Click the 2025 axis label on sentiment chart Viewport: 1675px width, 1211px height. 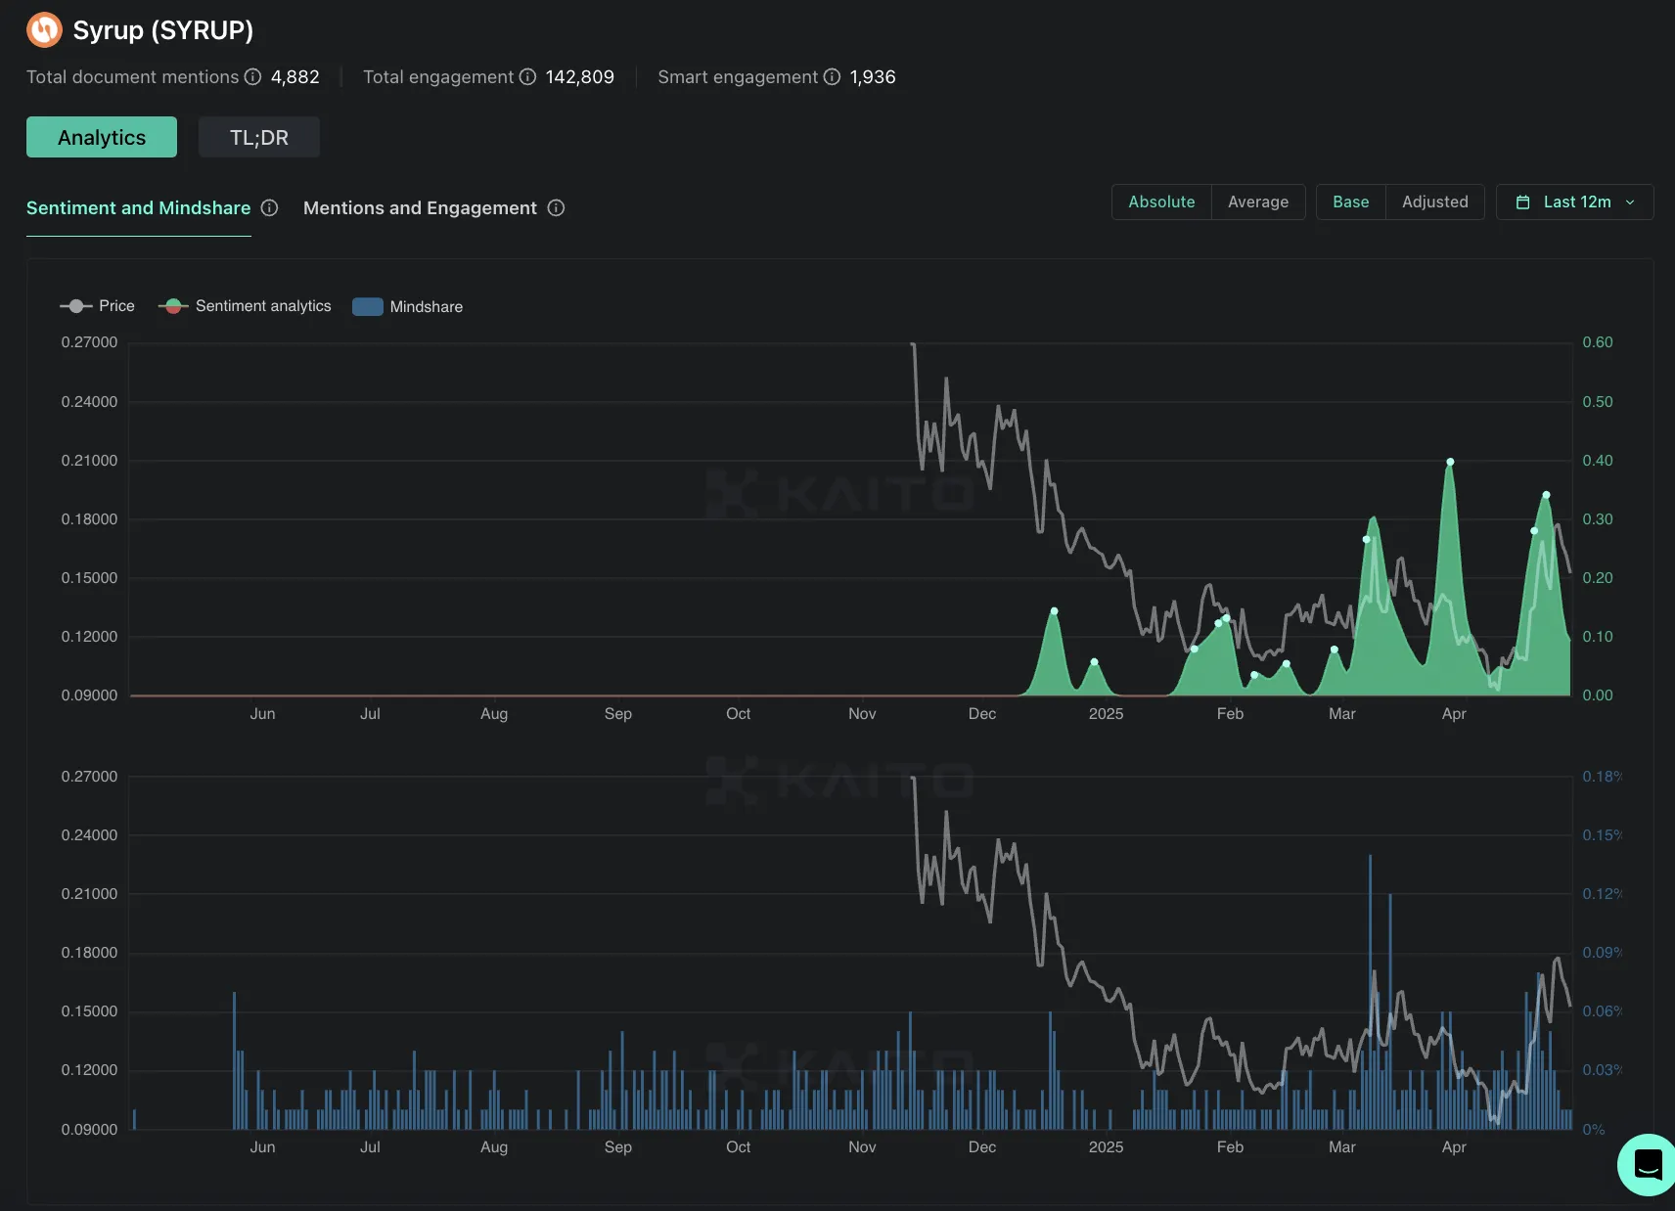click(x=1106, y=713)
